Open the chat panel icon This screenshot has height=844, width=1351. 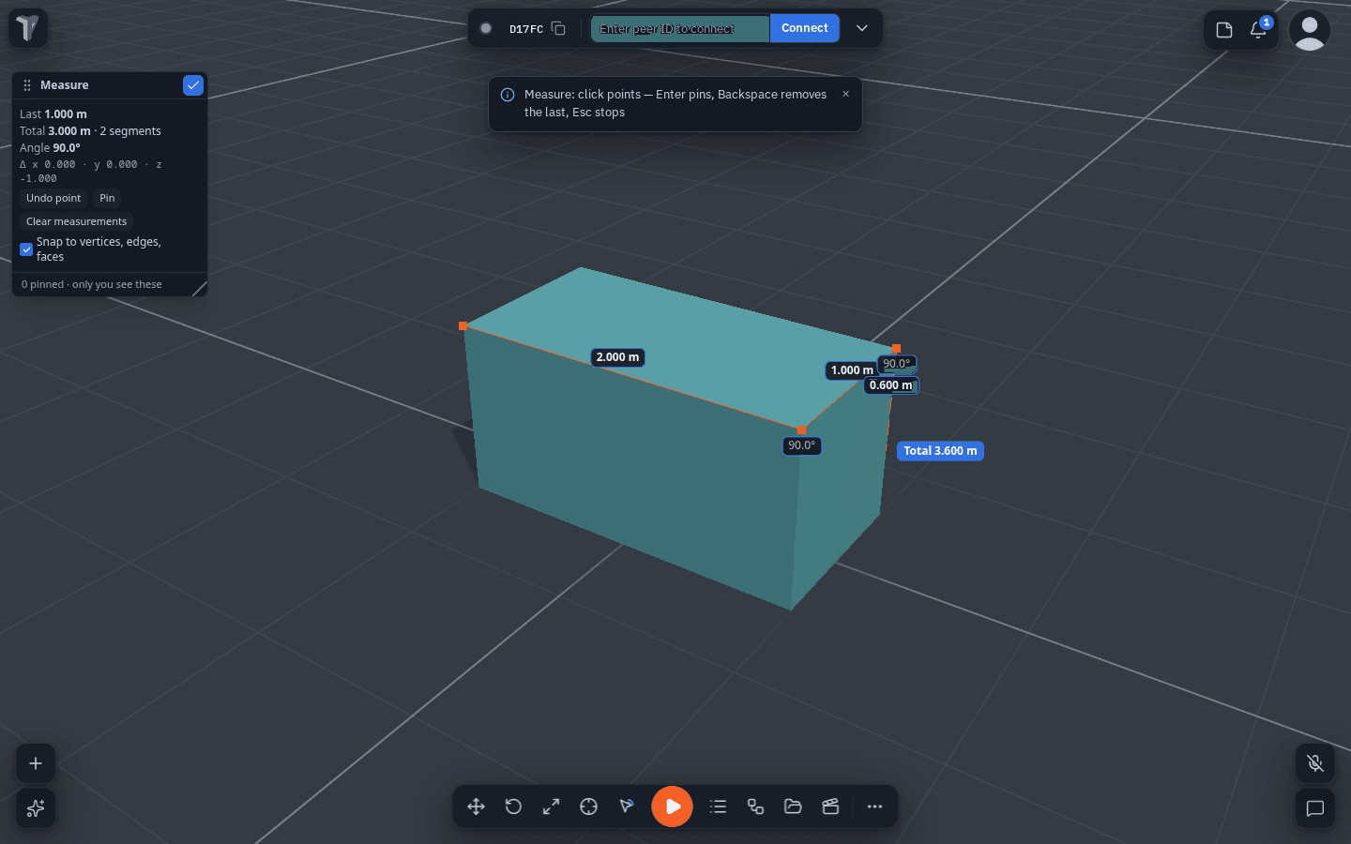click(x=1315, y=808)
